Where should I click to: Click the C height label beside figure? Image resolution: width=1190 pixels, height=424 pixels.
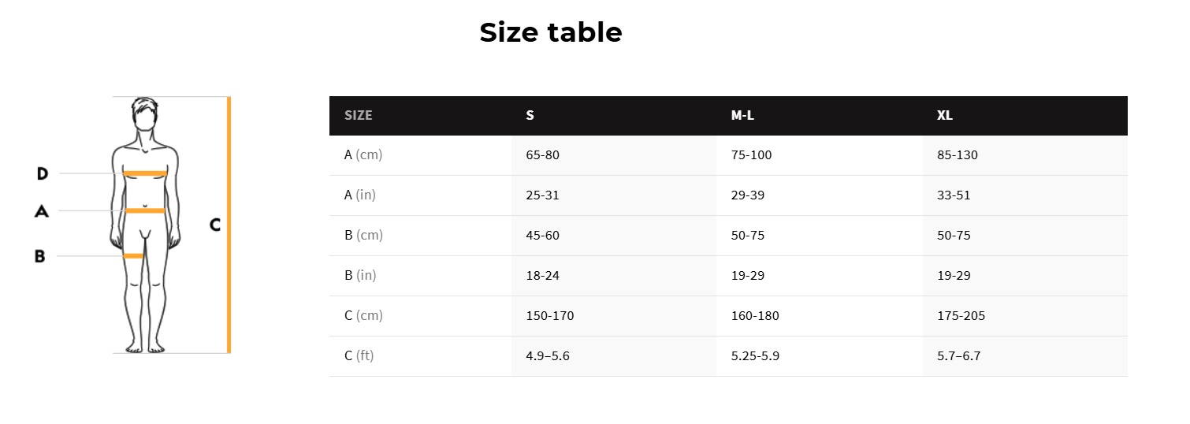tap(214, 225)
